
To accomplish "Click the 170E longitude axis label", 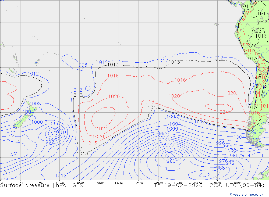I will tap(20, 183).
